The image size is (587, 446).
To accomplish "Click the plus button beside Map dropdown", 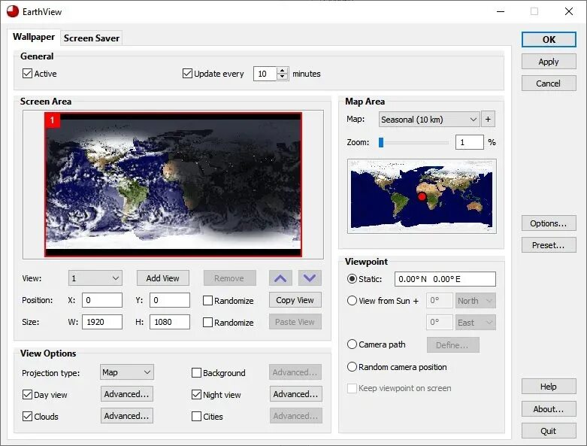I will [488, 120].
